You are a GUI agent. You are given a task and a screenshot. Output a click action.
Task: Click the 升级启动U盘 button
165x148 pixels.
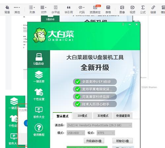click(x=94, y=141)
